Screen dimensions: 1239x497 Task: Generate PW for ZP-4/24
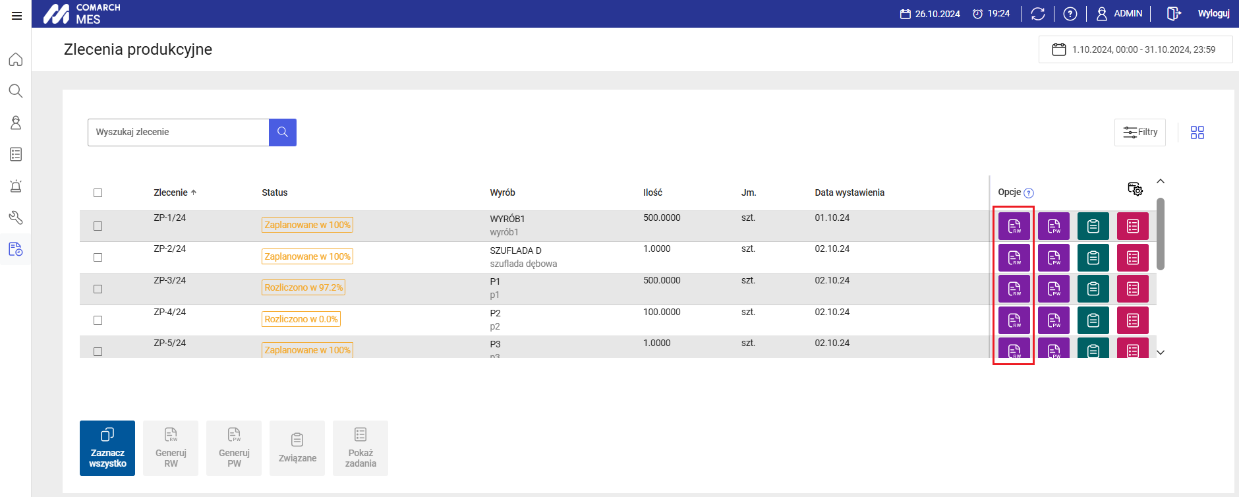1054,320
